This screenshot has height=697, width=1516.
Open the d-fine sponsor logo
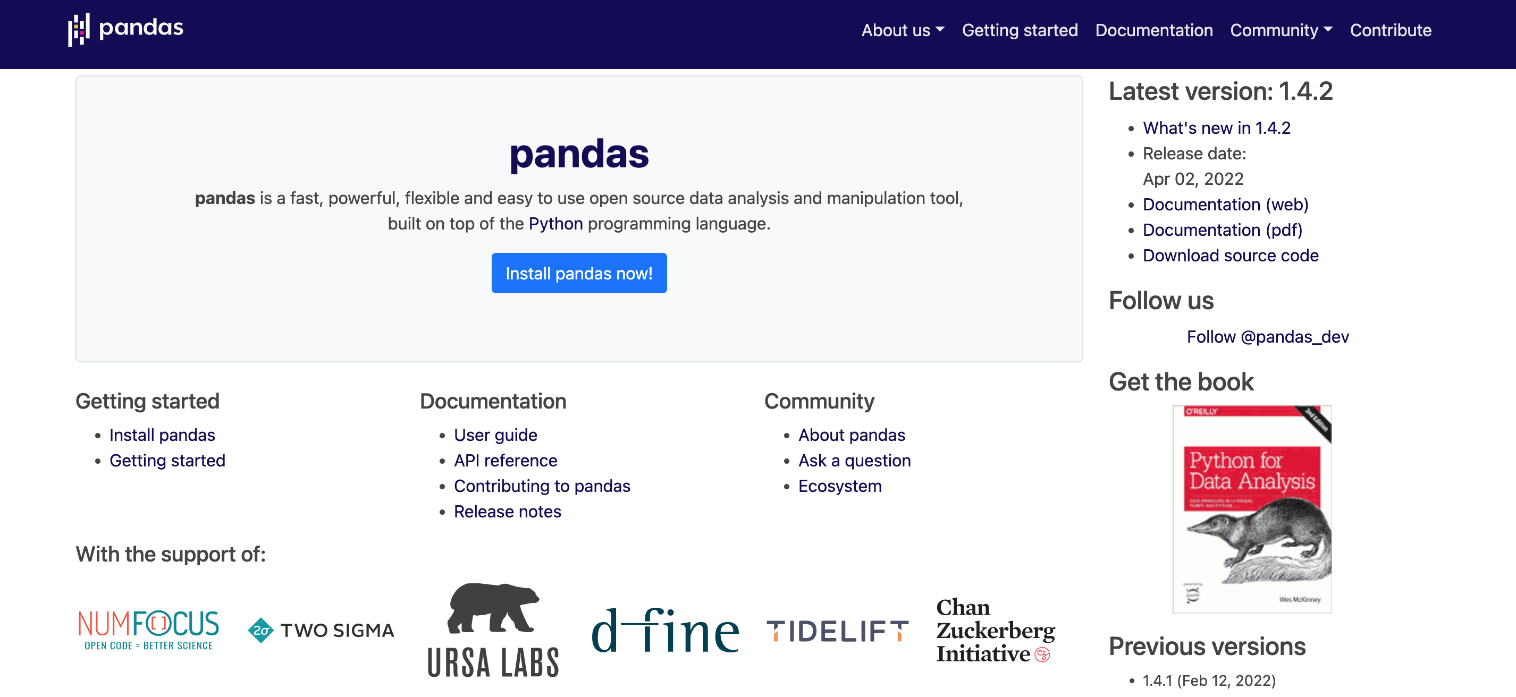[665, 631]
